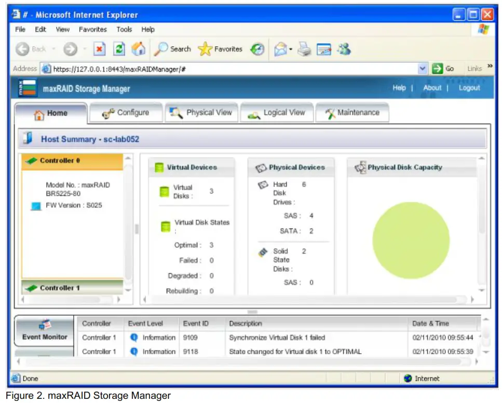Click the Virtual Devices green cylinder icon
This screenshot has height=403, width=502.
(x=159, y=167)
